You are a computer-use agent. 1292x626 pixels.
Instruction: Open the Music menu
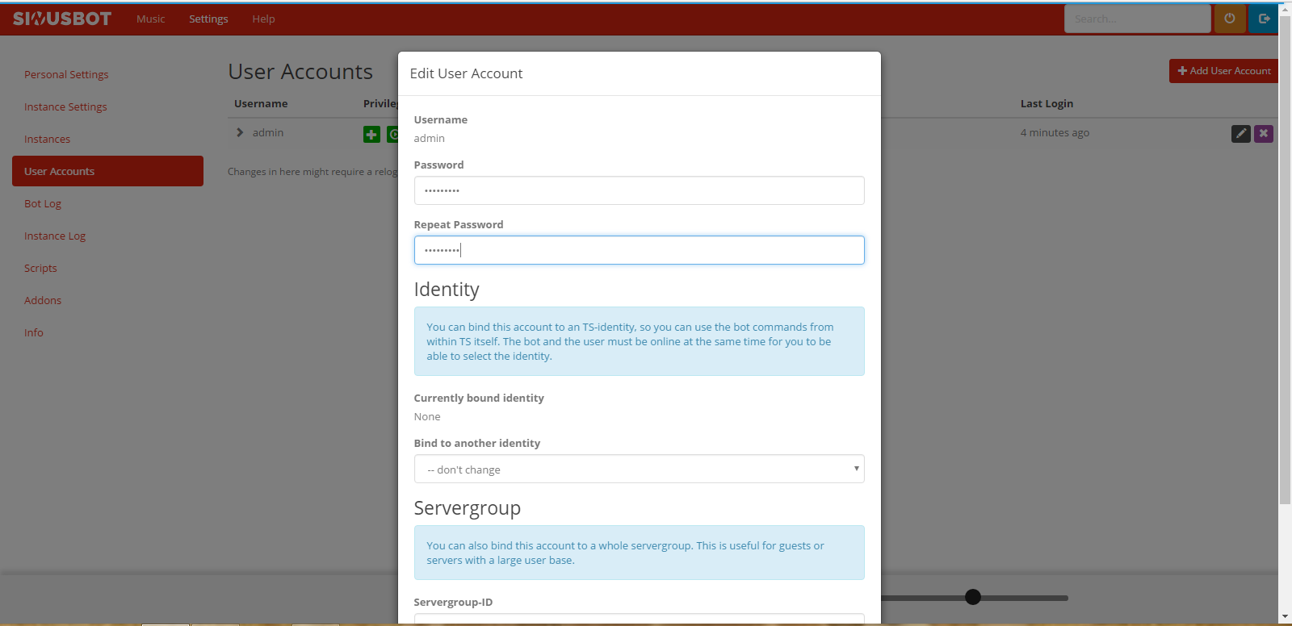coord(150,19)
